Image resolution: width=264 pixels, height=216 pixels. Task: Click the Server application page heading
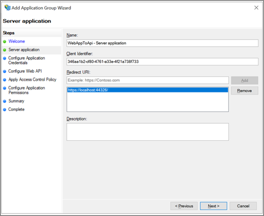tap(27, 21)
